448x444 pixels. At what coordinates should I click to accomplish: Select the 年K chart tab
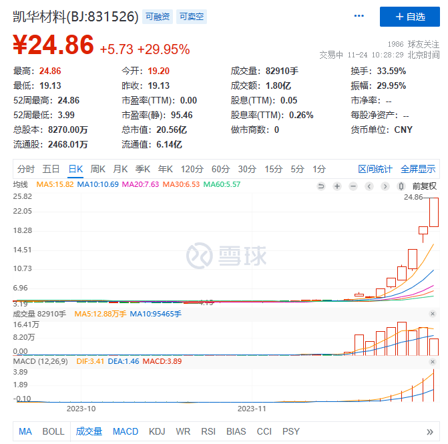pyautogui.click(x=165, y=169)
